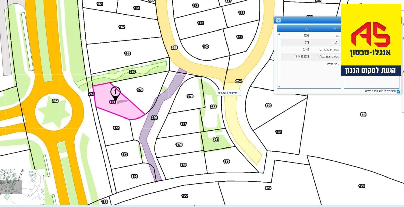Click the yellow road labeled 254
The height and width of the screenshot is (207, 404).
239,81
